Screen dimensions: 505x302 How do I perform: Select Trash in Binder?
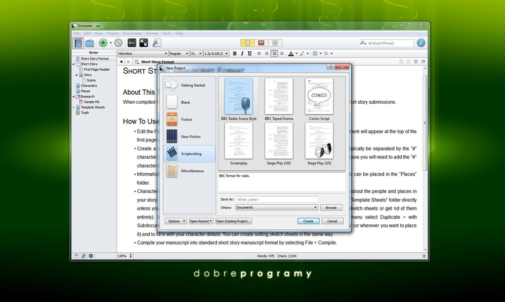pyautogui.click(x=85, y=113)
